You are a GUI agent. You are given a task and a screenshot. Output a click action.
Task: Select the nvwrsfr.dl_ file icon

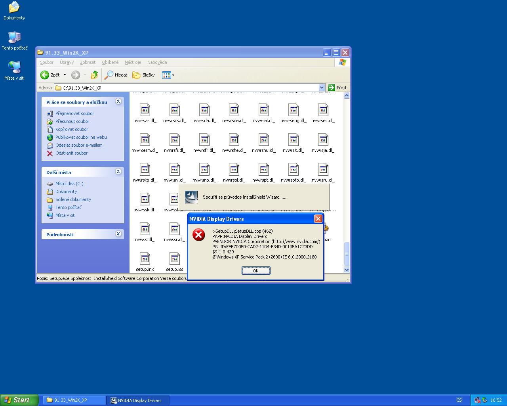tap(204, 140)
